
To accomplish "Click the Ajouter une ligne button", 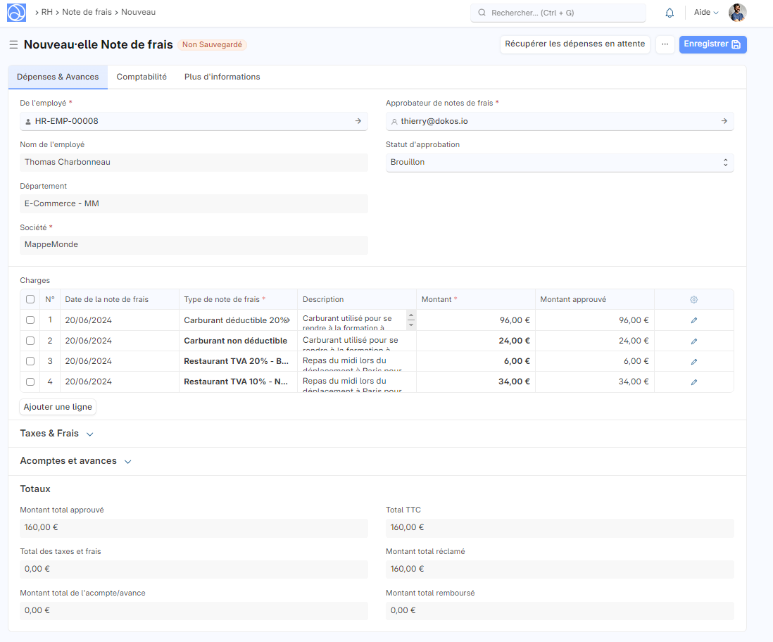I will (57, 408).
